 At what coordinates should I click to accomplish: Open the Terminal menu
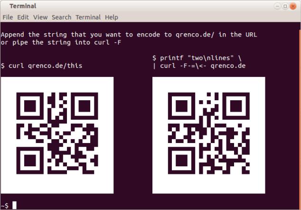coord(88,17)
